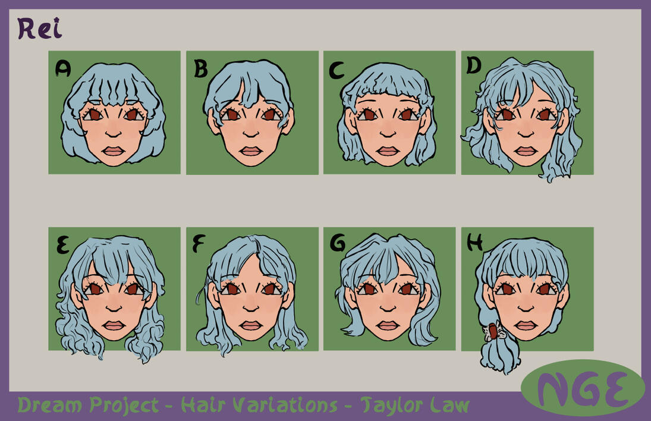Select hair variation H thumbnail

[x=527, y=288]
